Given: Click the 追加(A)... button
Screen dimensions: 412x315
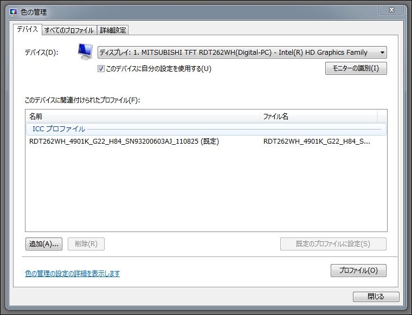Looking at the screenshot, I should 44,244.
